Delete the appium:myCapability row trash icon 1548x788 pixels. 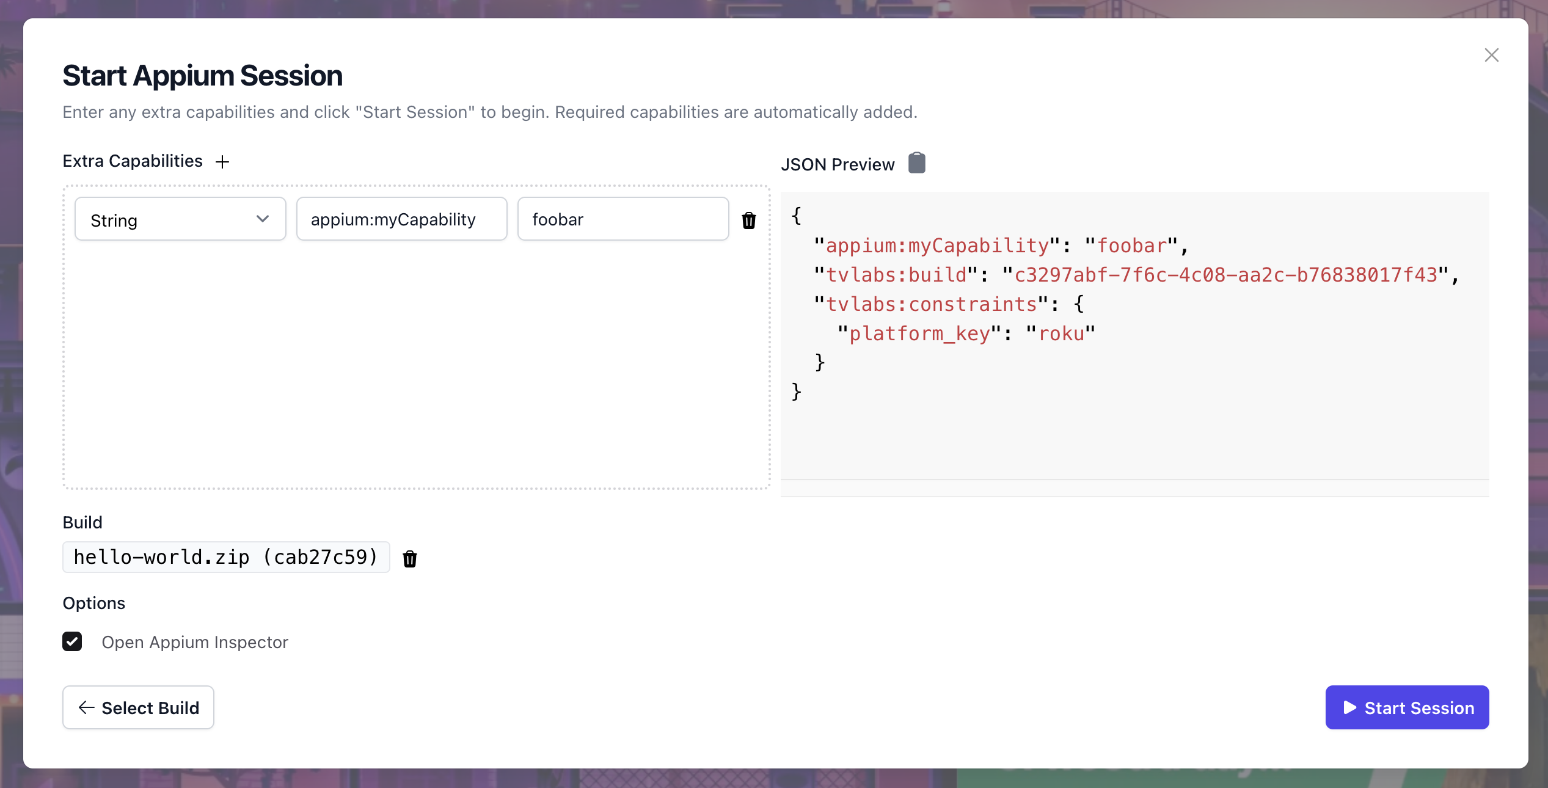point(749,220)
